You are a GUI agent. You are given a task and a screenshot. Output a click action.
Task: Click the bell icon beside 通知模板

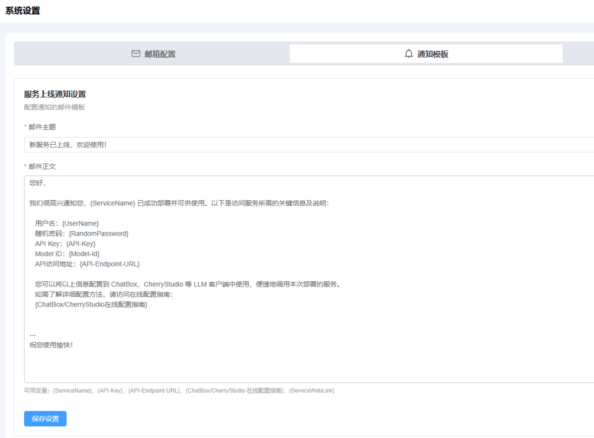(x=409, y=54)
